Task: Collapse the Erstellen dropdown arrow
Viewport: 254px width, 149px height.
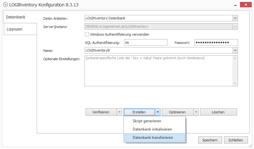Action: (158, 112)
